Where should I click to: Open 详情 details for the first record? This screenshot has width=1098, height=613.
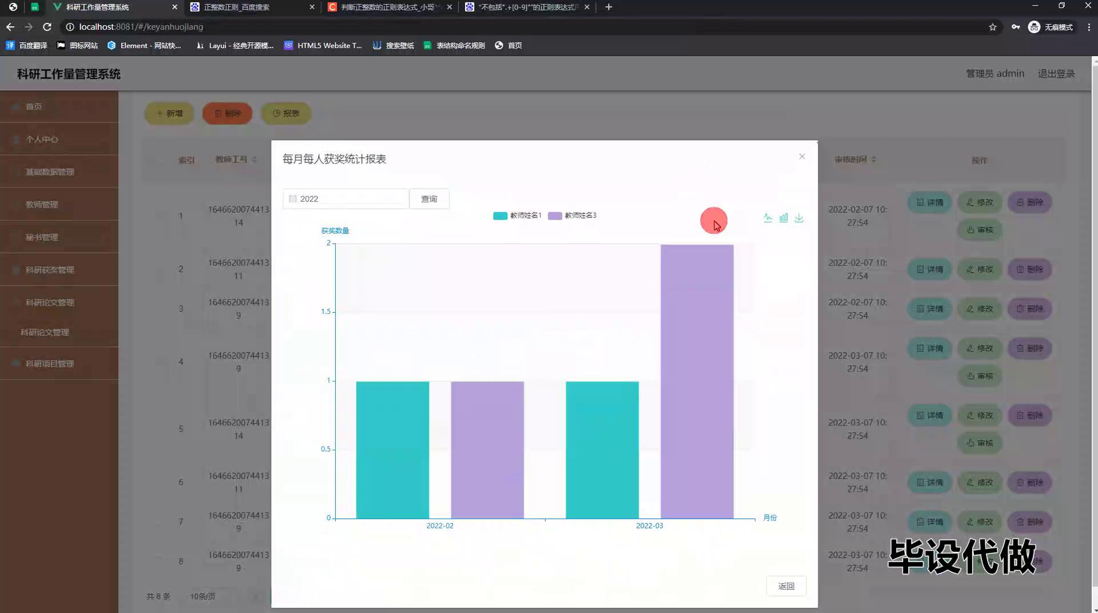pos(929,202)
